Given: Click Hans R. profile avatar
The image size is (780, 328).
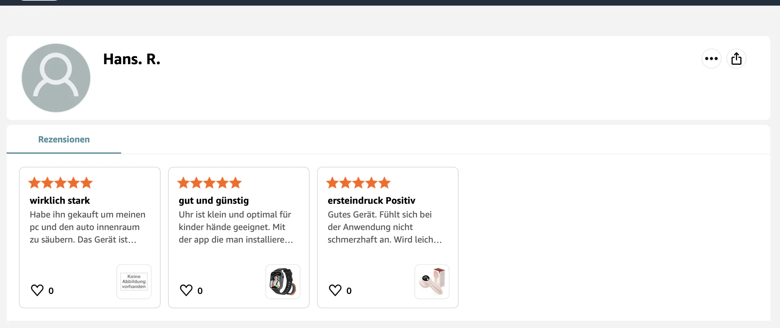Looking at the screenshot, I should pos(56,78).
